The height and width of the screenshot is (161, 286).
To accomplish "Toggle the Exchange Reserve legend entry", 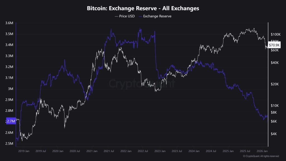I will pos(155,16).
